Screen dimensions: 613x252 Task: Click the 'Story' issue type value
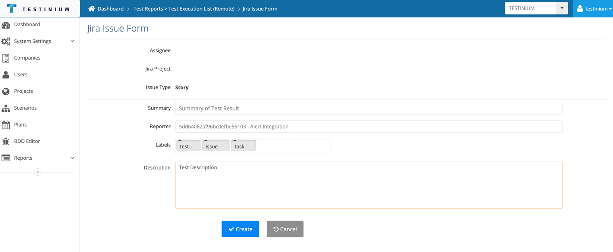[182, 87]
